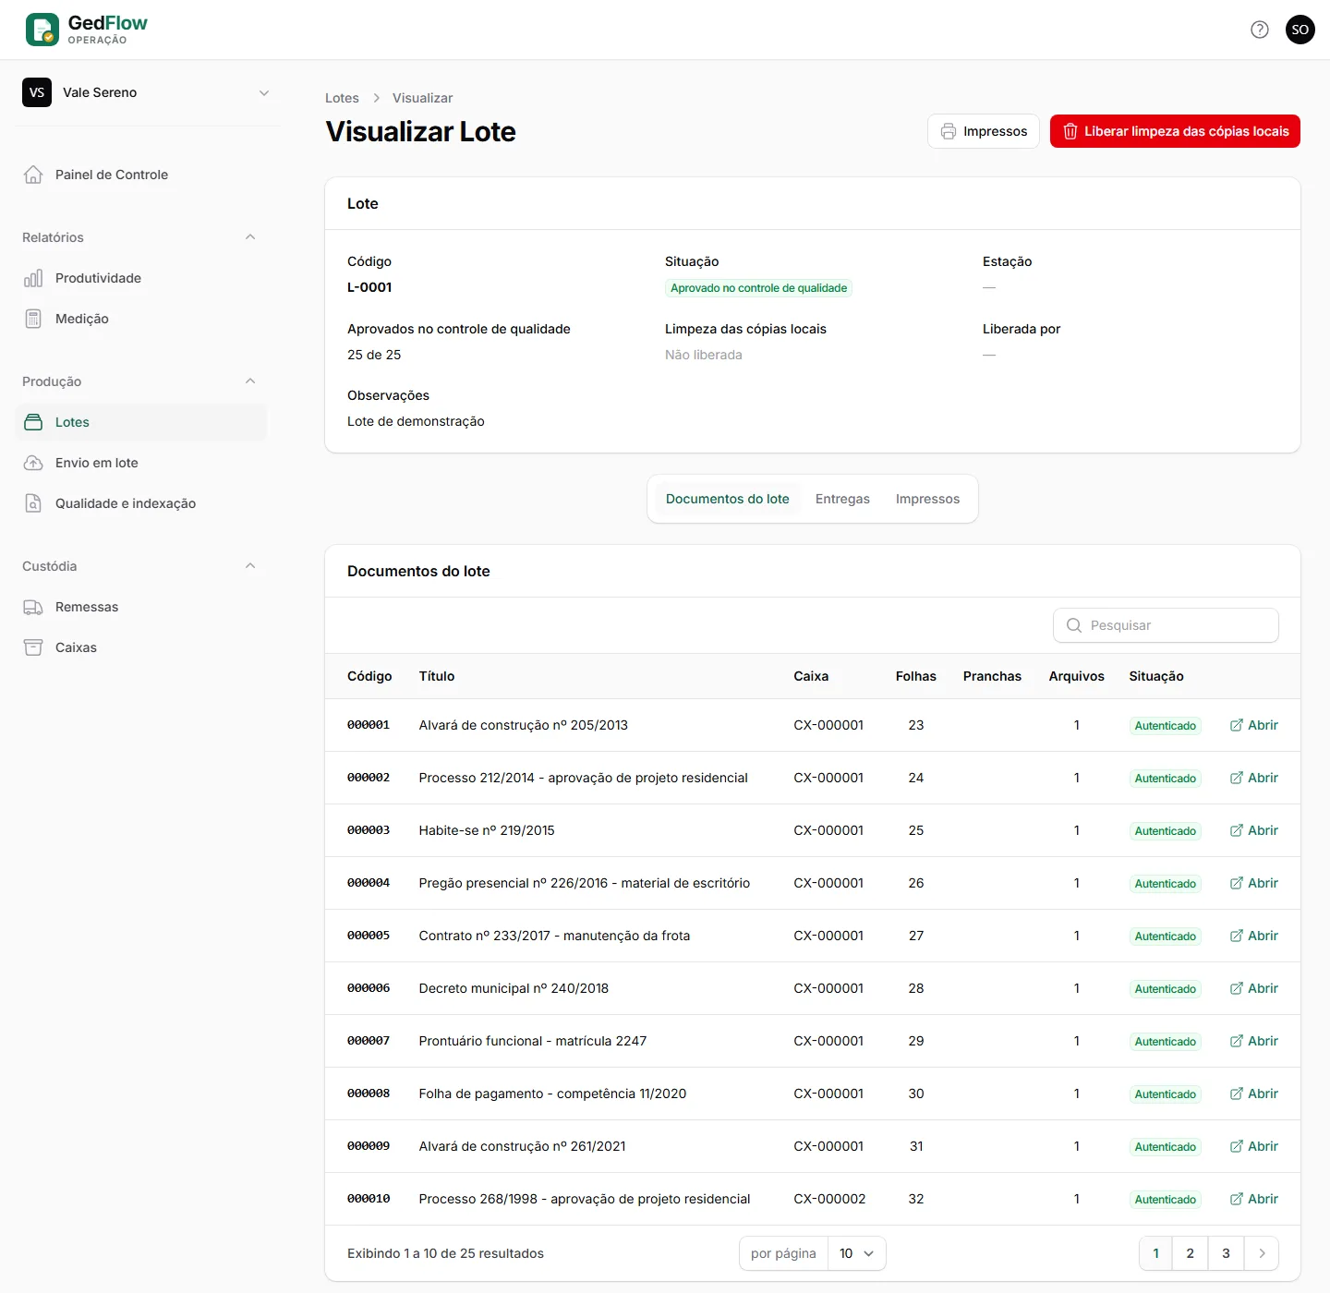Click the GedFlow logo icon
The width and height of the screenshot is (1330, 1293).
coord(42,30)
